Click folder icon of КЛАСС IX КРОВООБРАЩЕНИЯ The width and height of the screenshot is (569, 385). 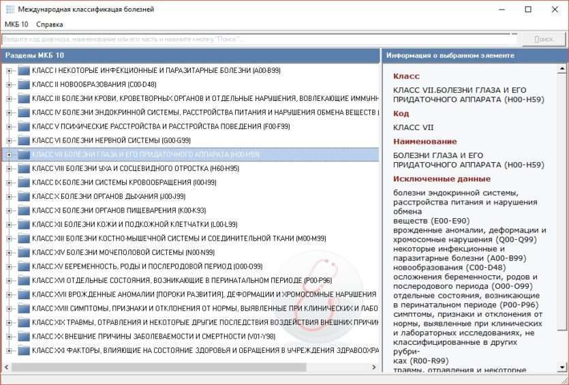click(x=24, y=183)
